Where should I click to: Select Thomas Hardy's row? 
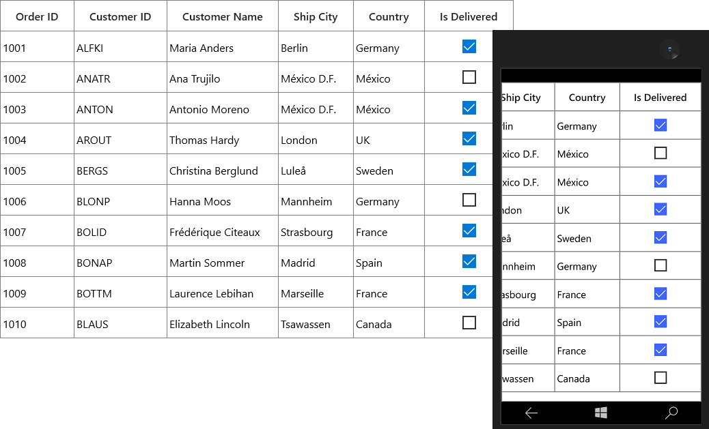tap(205, 139)
